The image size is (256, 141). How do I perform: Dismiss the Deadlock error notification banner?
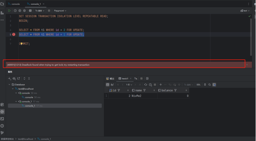(x=247, y=65)
